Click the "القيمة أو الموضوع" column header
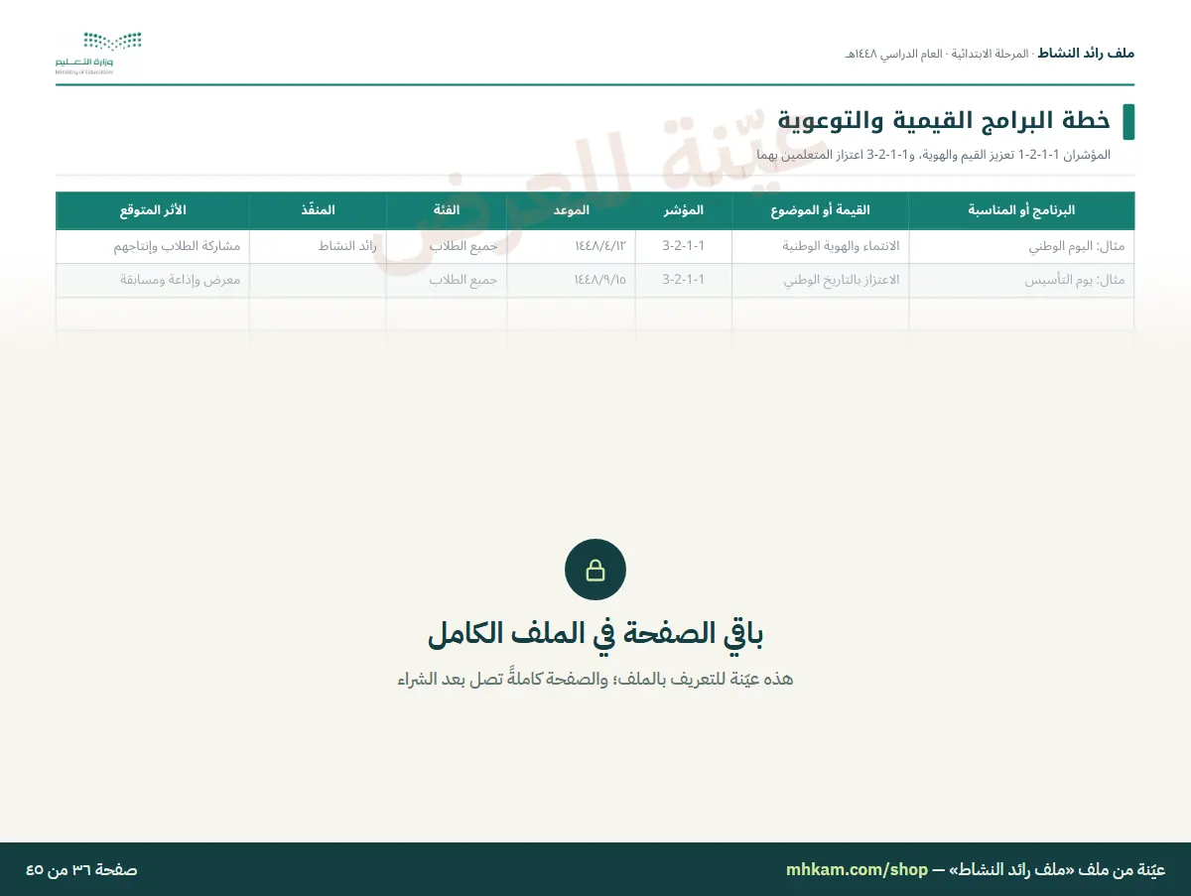This screenshot has width=1191, height=896. tap(820, 210)
